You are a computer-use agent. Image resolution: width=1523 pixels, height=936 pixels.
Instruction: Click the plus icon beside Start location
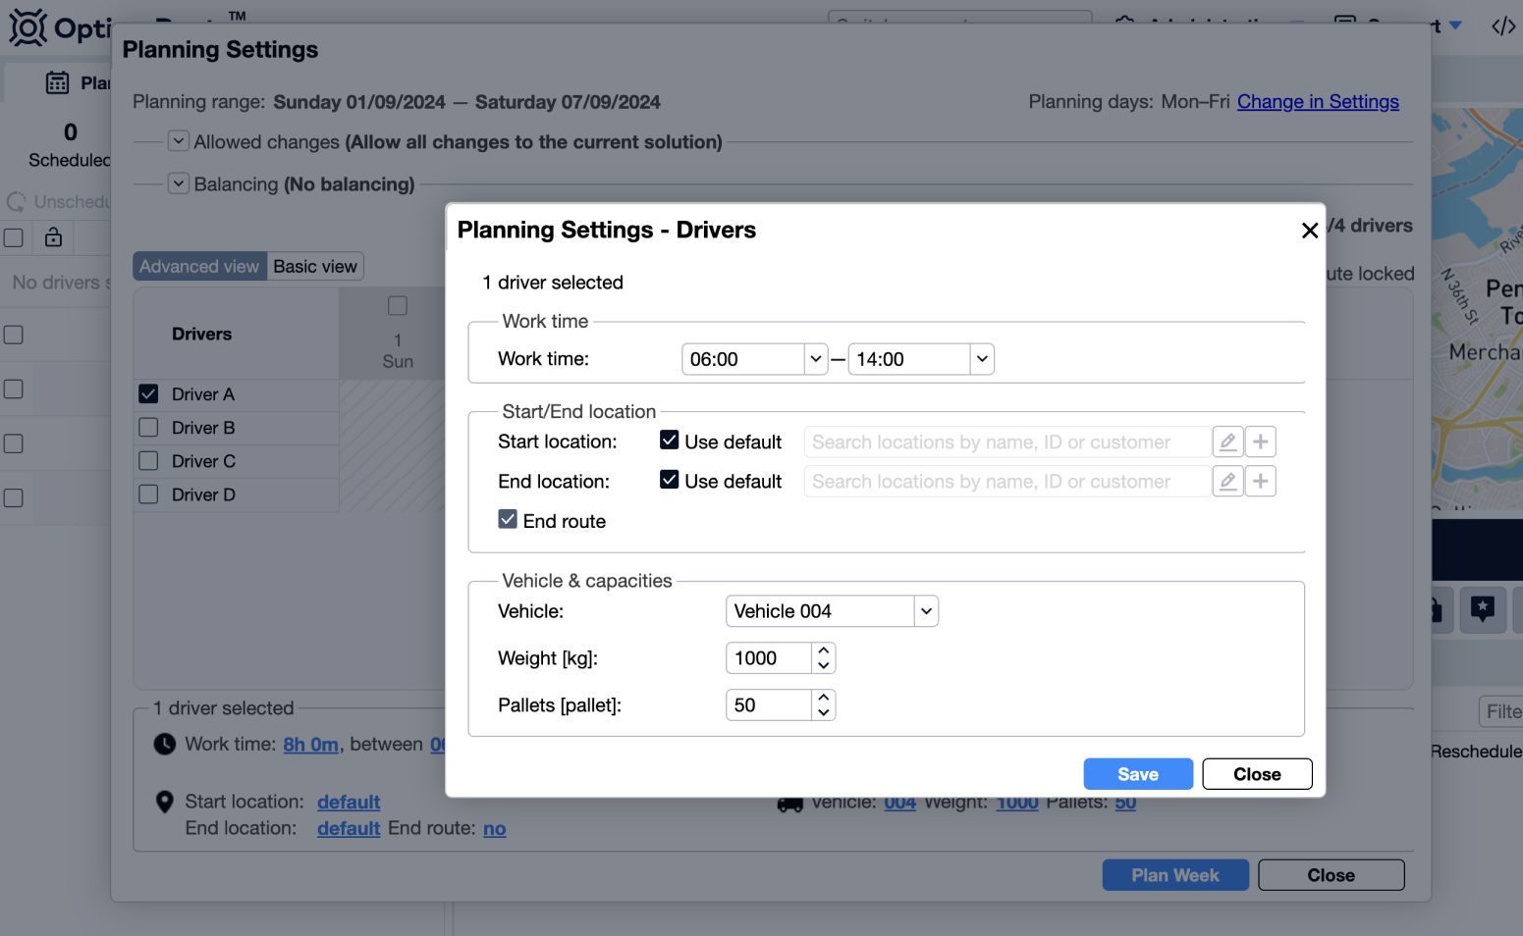(1261, 442)
